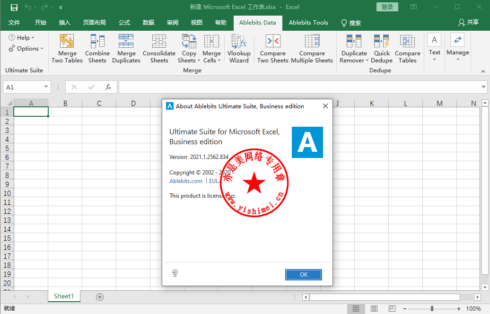Click the help icon in About dialog
Screen dimensions: 490x314
pos(175,273)
